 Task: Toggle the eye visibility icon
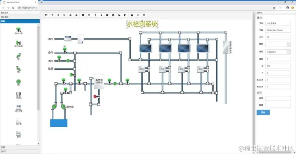[x=144, y=15]
